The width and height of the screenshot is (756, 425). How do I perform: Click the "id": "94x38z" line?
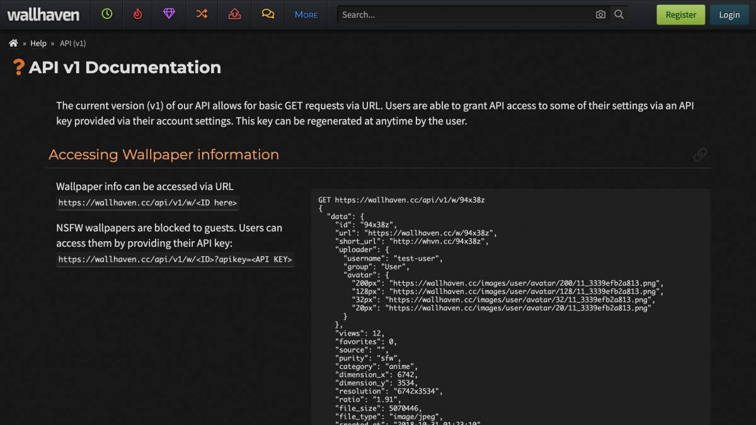pyautogui.click(x=366, y=225)
